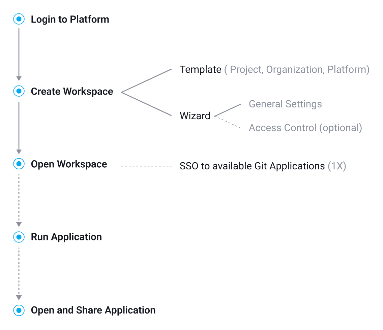Select the Create Workspace step marker
Screen dimensions: 383x330
pos(19,91)
